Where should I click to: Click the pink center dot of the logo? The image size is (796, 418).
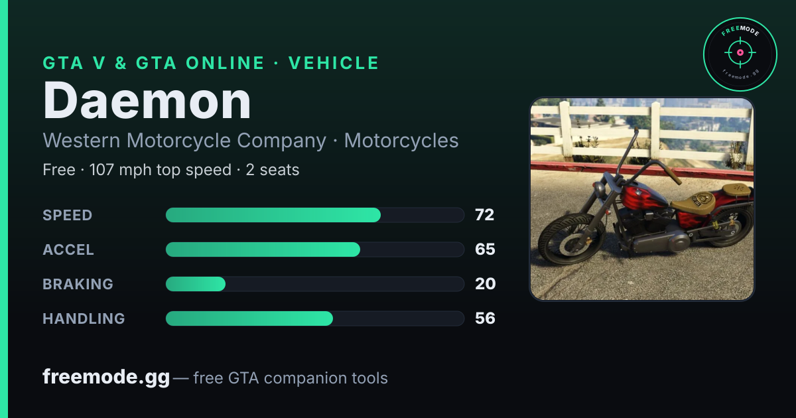click(x=740, y=52)
